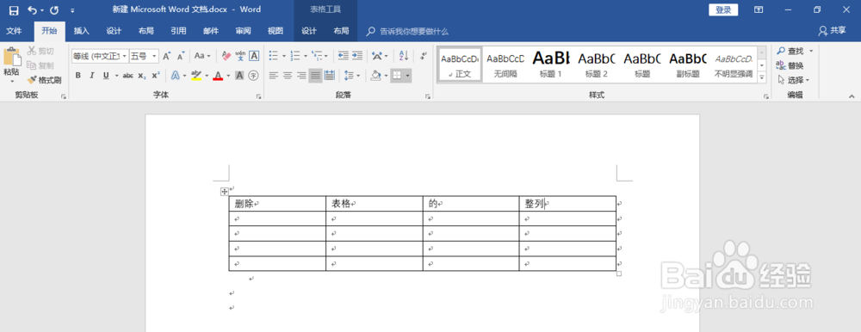Switch to the 审阅 (Review) tab

pos(244,31)
